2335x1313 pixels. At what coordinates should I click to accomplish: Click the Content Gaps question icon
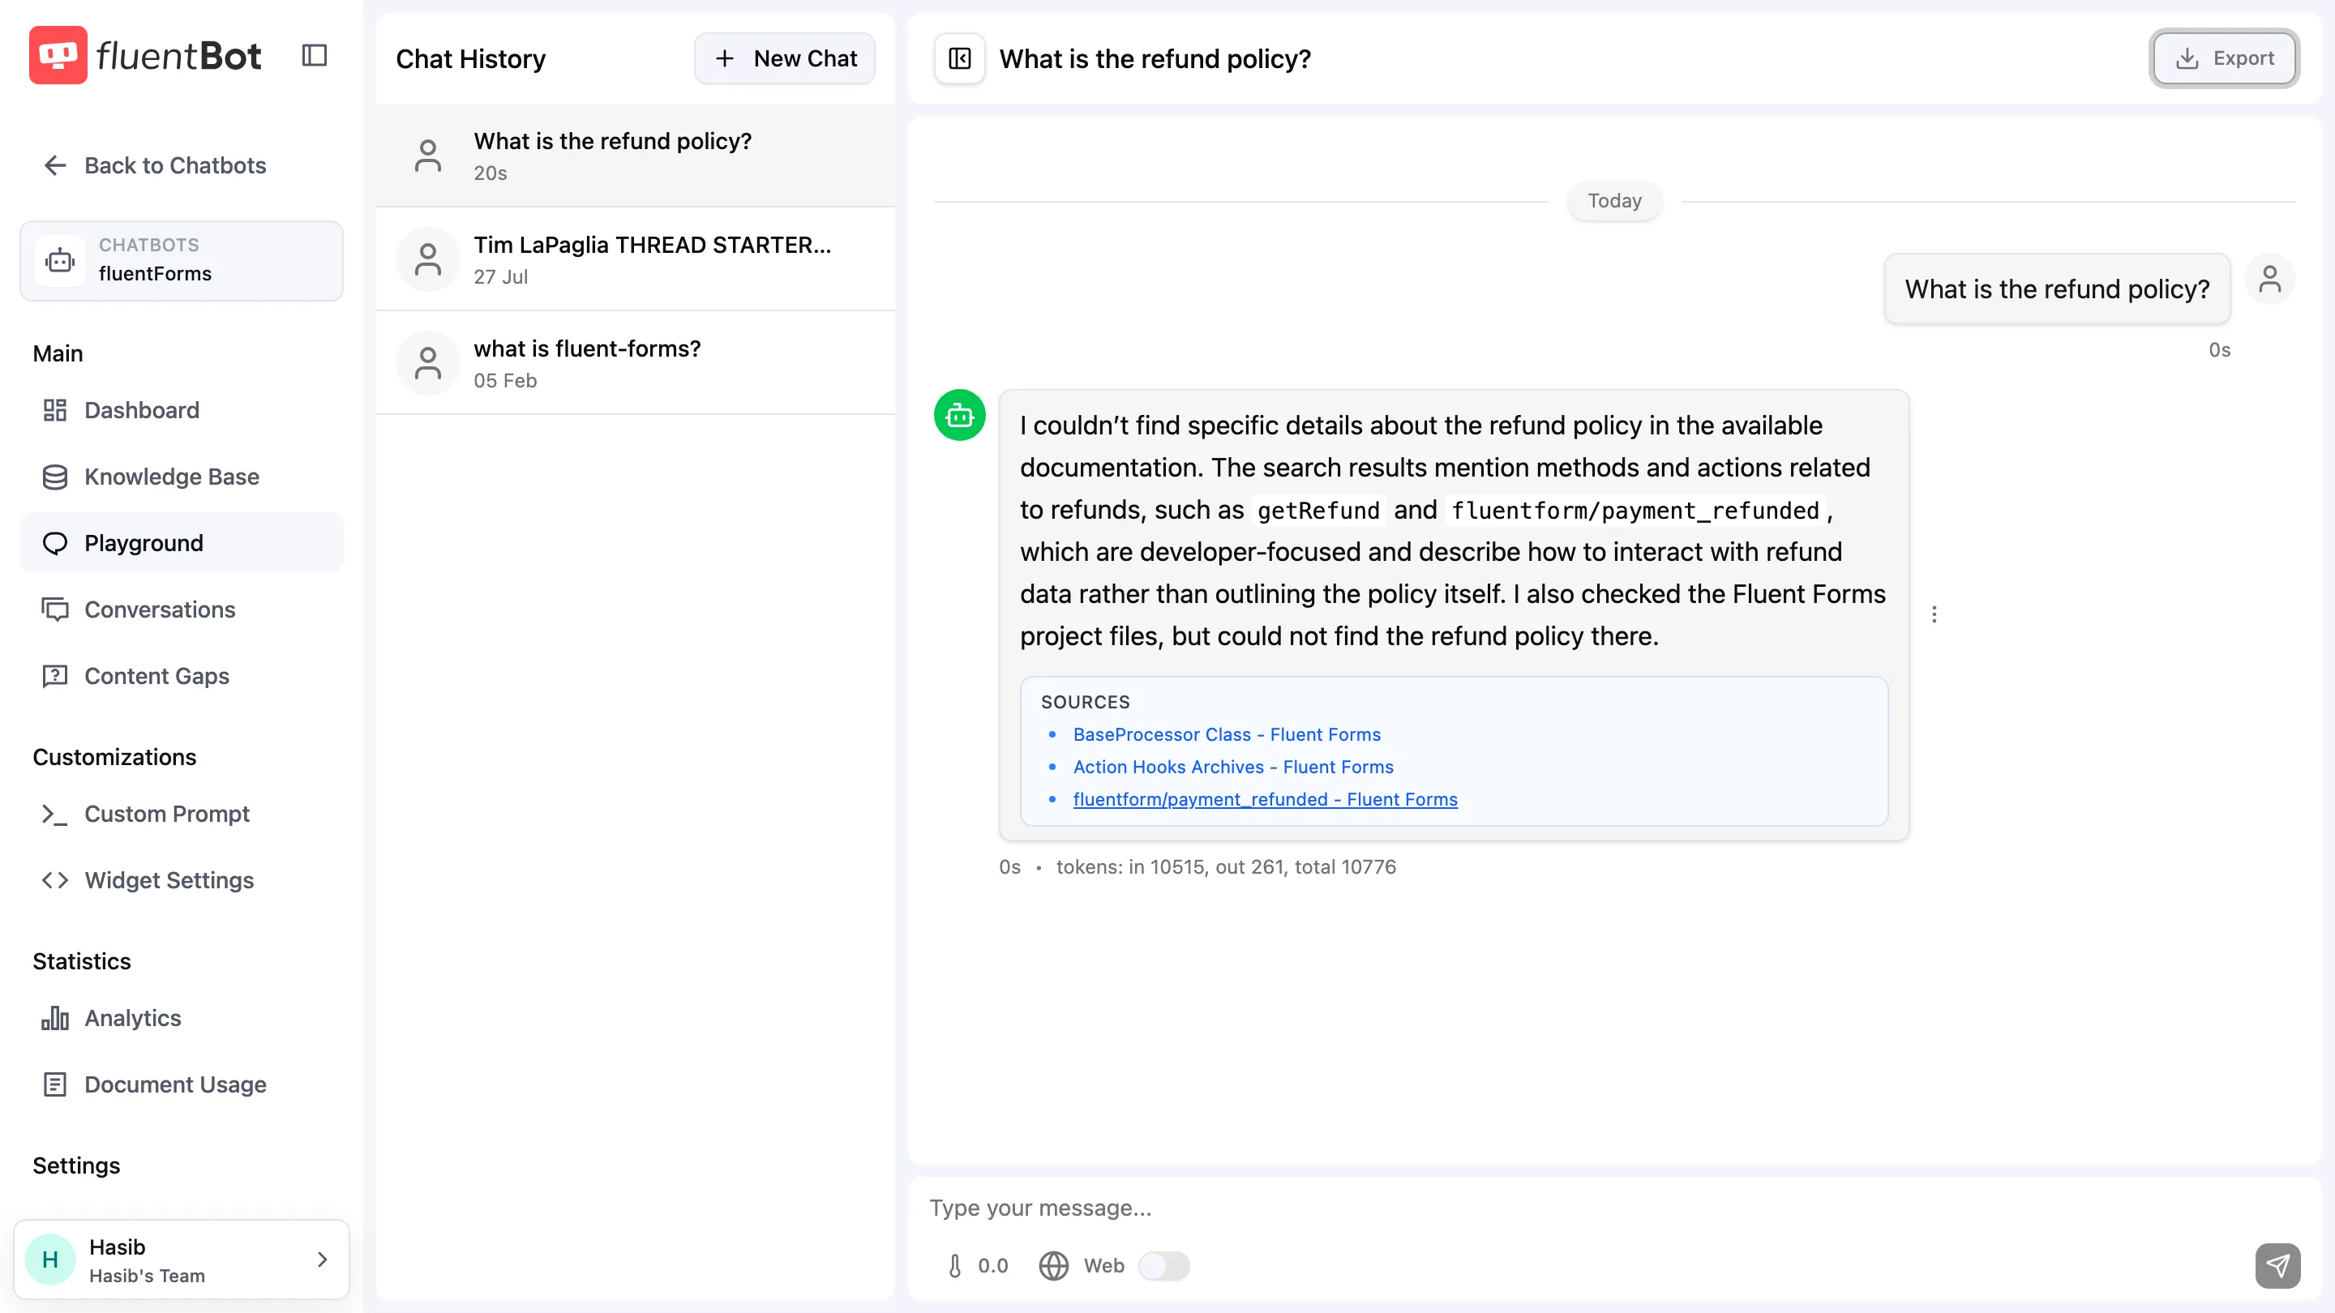55,676
